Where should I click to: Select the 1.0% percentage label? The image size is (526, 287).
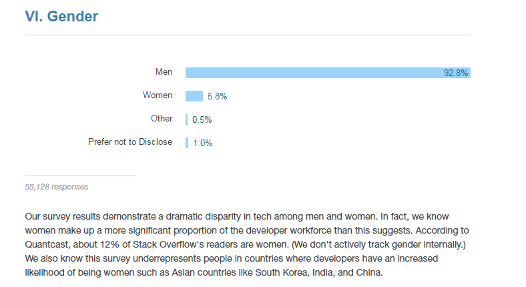pyautogui.click(x=203, y=143)
